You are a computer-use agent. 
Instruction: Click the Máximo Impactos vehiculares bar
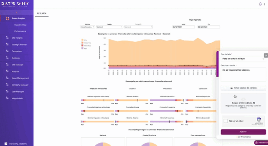pos(97,100)
